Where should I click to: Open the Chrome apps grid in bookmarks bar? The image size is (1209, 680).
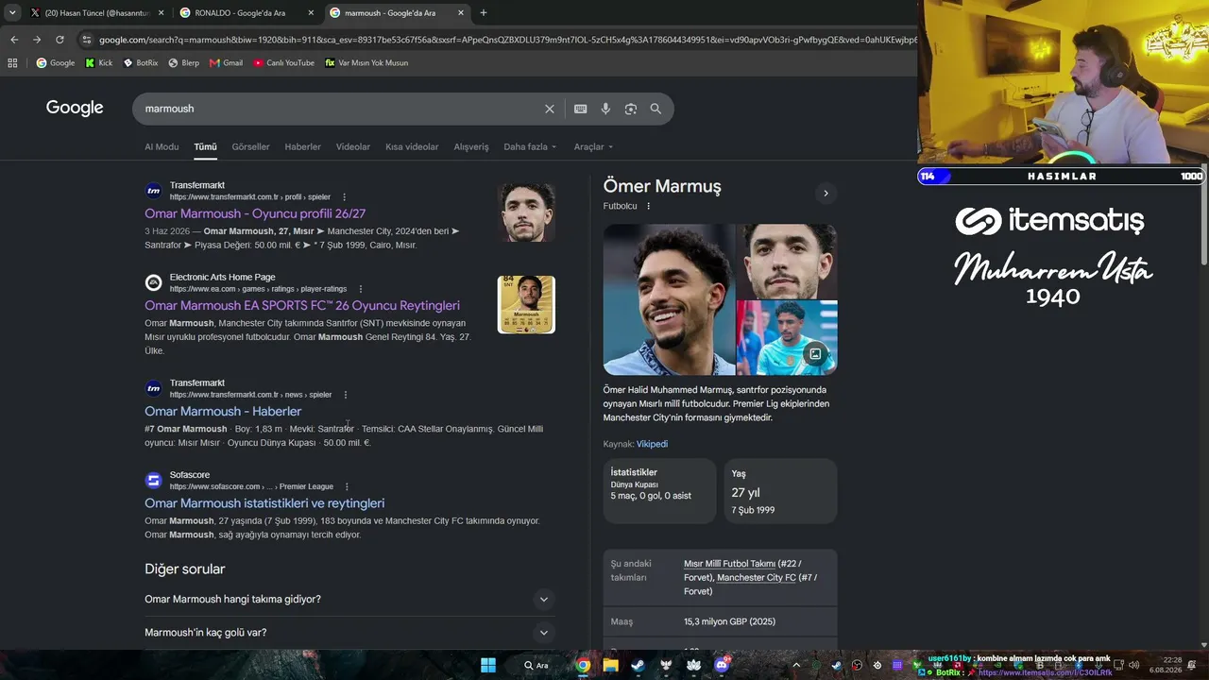(x=12, y=63)
